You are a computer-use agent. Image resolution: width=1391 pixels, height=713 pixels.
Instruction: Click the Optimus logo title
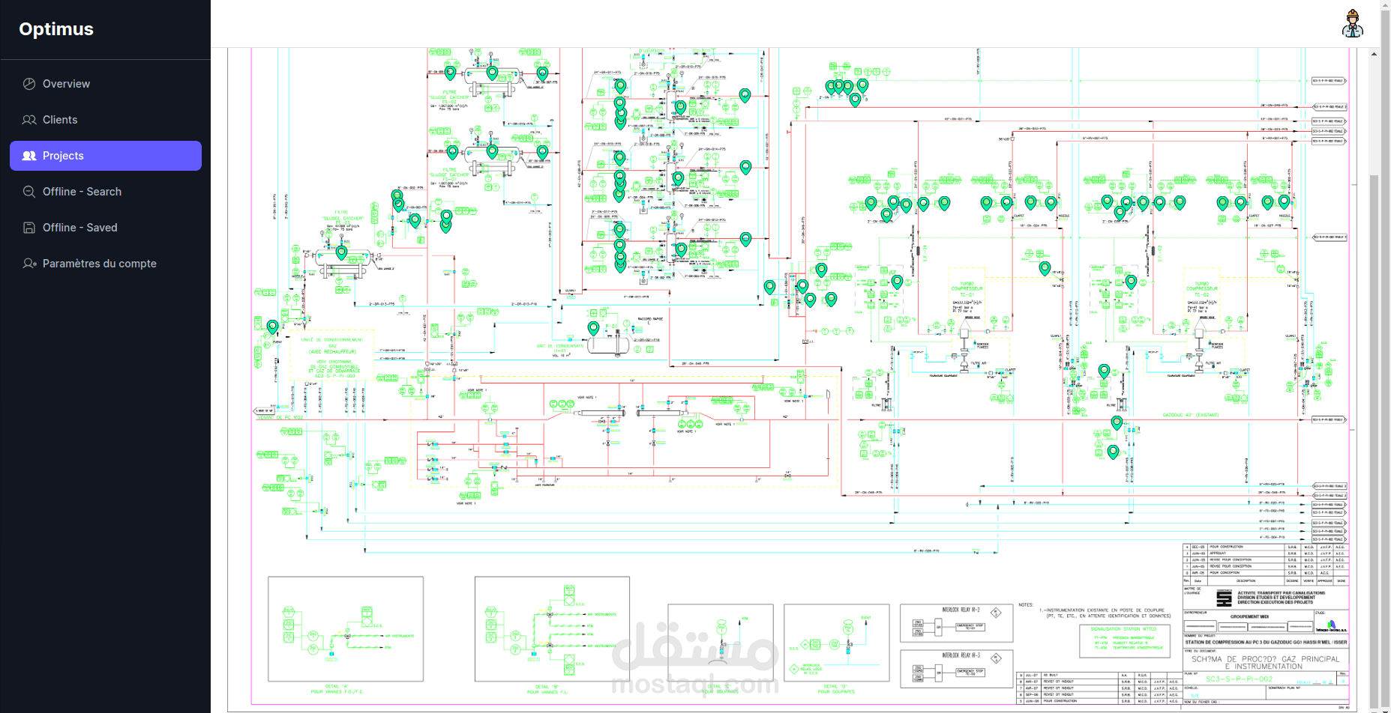click(56, 28)
